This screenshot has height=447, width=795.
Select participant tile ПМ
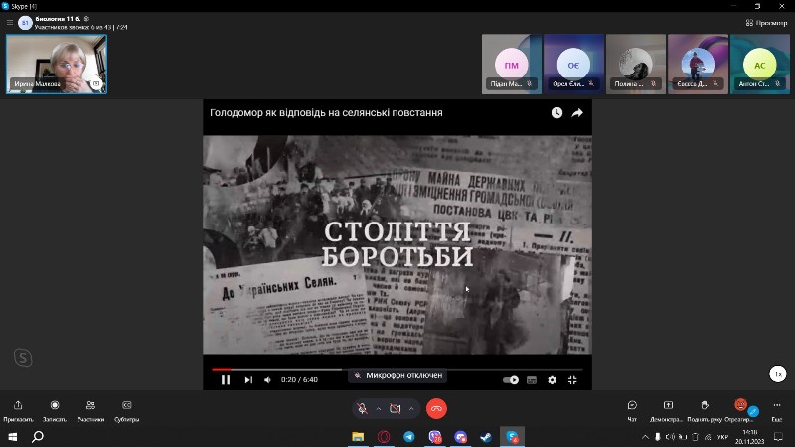[x=511, y=64]
